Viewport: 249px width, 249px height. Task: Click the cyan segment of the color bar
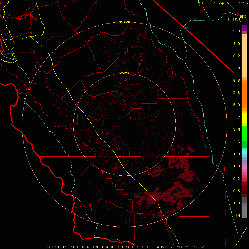point(244,152)
